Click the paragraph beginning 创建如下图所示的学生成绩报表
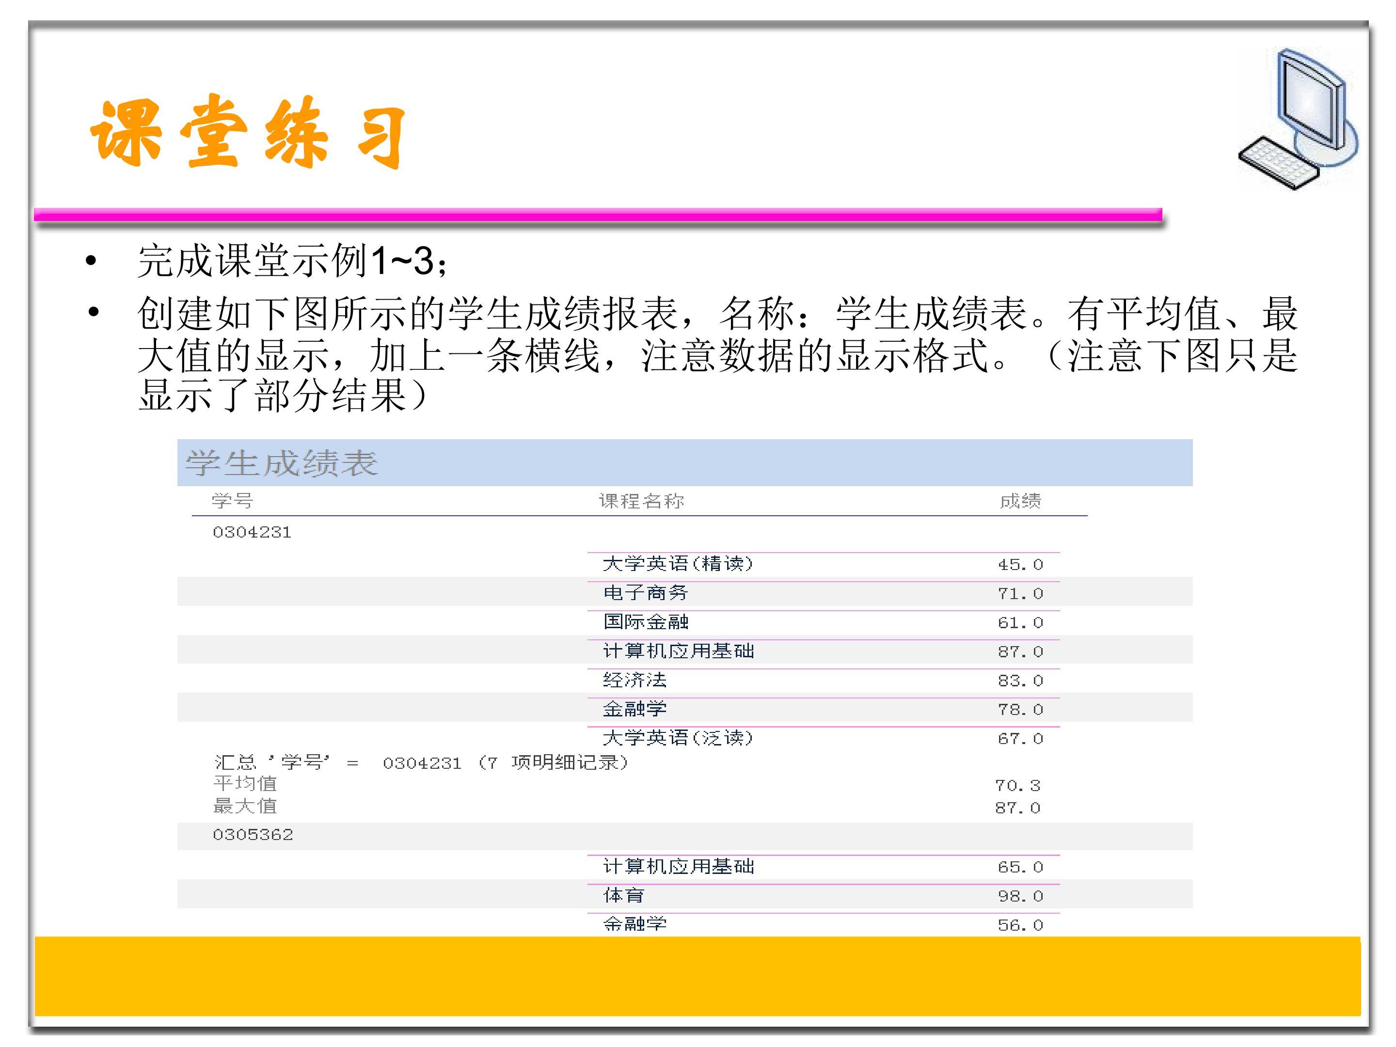 point(717,354)
